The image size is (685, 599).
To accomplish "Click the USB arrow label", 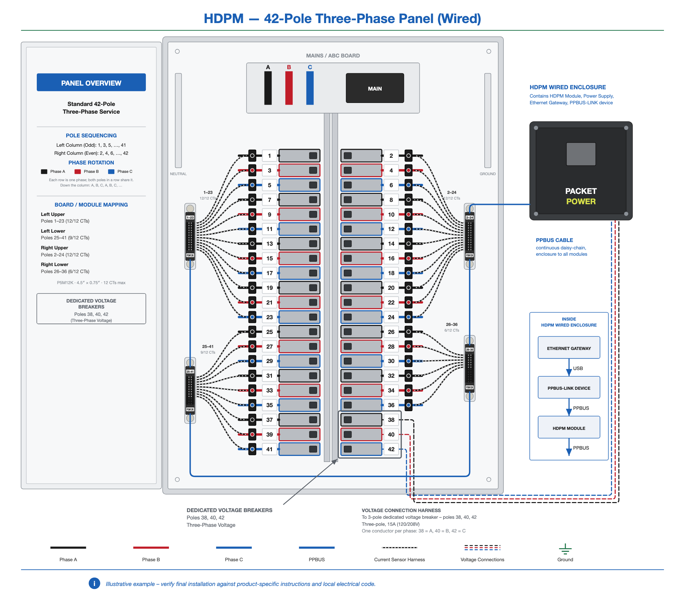I will (x=578, y=368).
